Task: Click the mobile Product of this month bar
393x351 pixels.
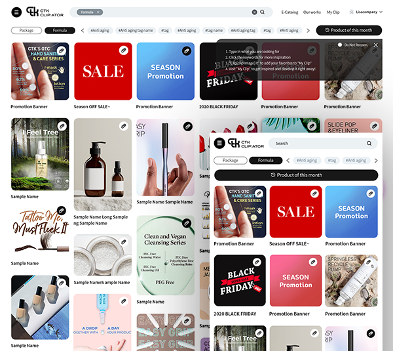Action: [296, 175]
